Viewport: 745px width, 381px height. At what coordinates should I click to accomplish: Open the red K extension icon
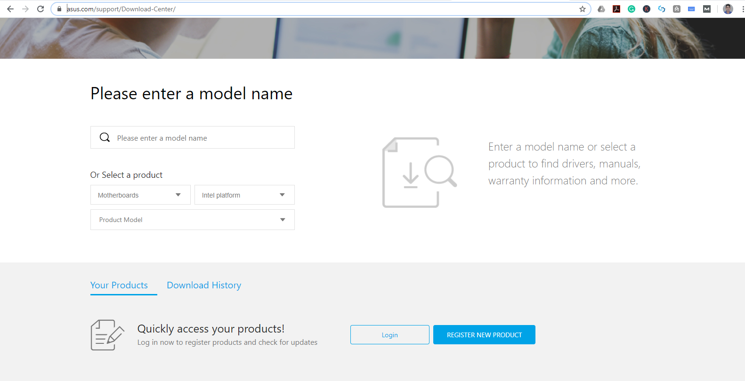647,9
